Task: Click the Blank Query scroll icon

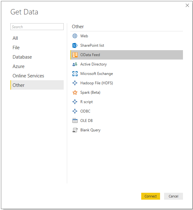Action: (x=75, y=130)
